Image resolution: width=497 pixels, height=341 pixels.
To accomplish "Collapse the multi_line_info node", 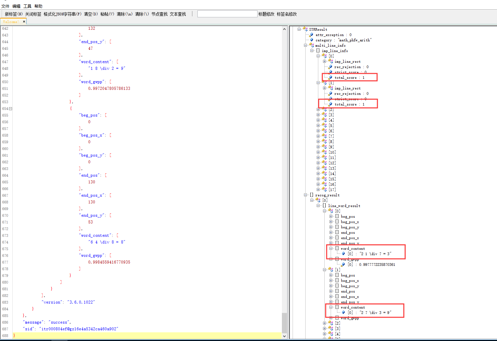I will point(306,45).
